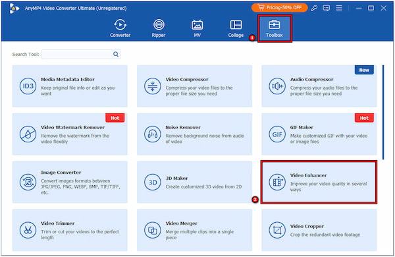Click the 3D Maker icon
This screenshot has width=395, height=257.
click(153, 182)
